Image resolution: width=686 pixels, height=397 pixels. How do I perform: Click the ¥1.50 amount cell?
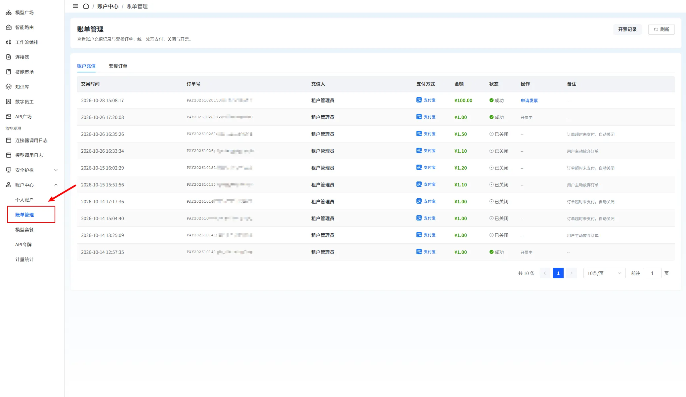pyautogui.click(x=461, y=134)
